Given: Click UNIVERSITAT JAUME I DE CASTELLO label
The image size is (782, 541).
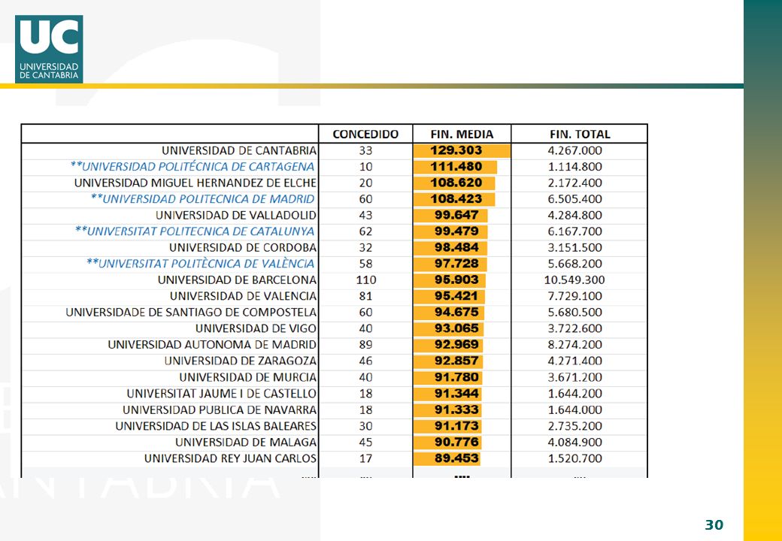Looking at the screenshot, I should 221,394.
